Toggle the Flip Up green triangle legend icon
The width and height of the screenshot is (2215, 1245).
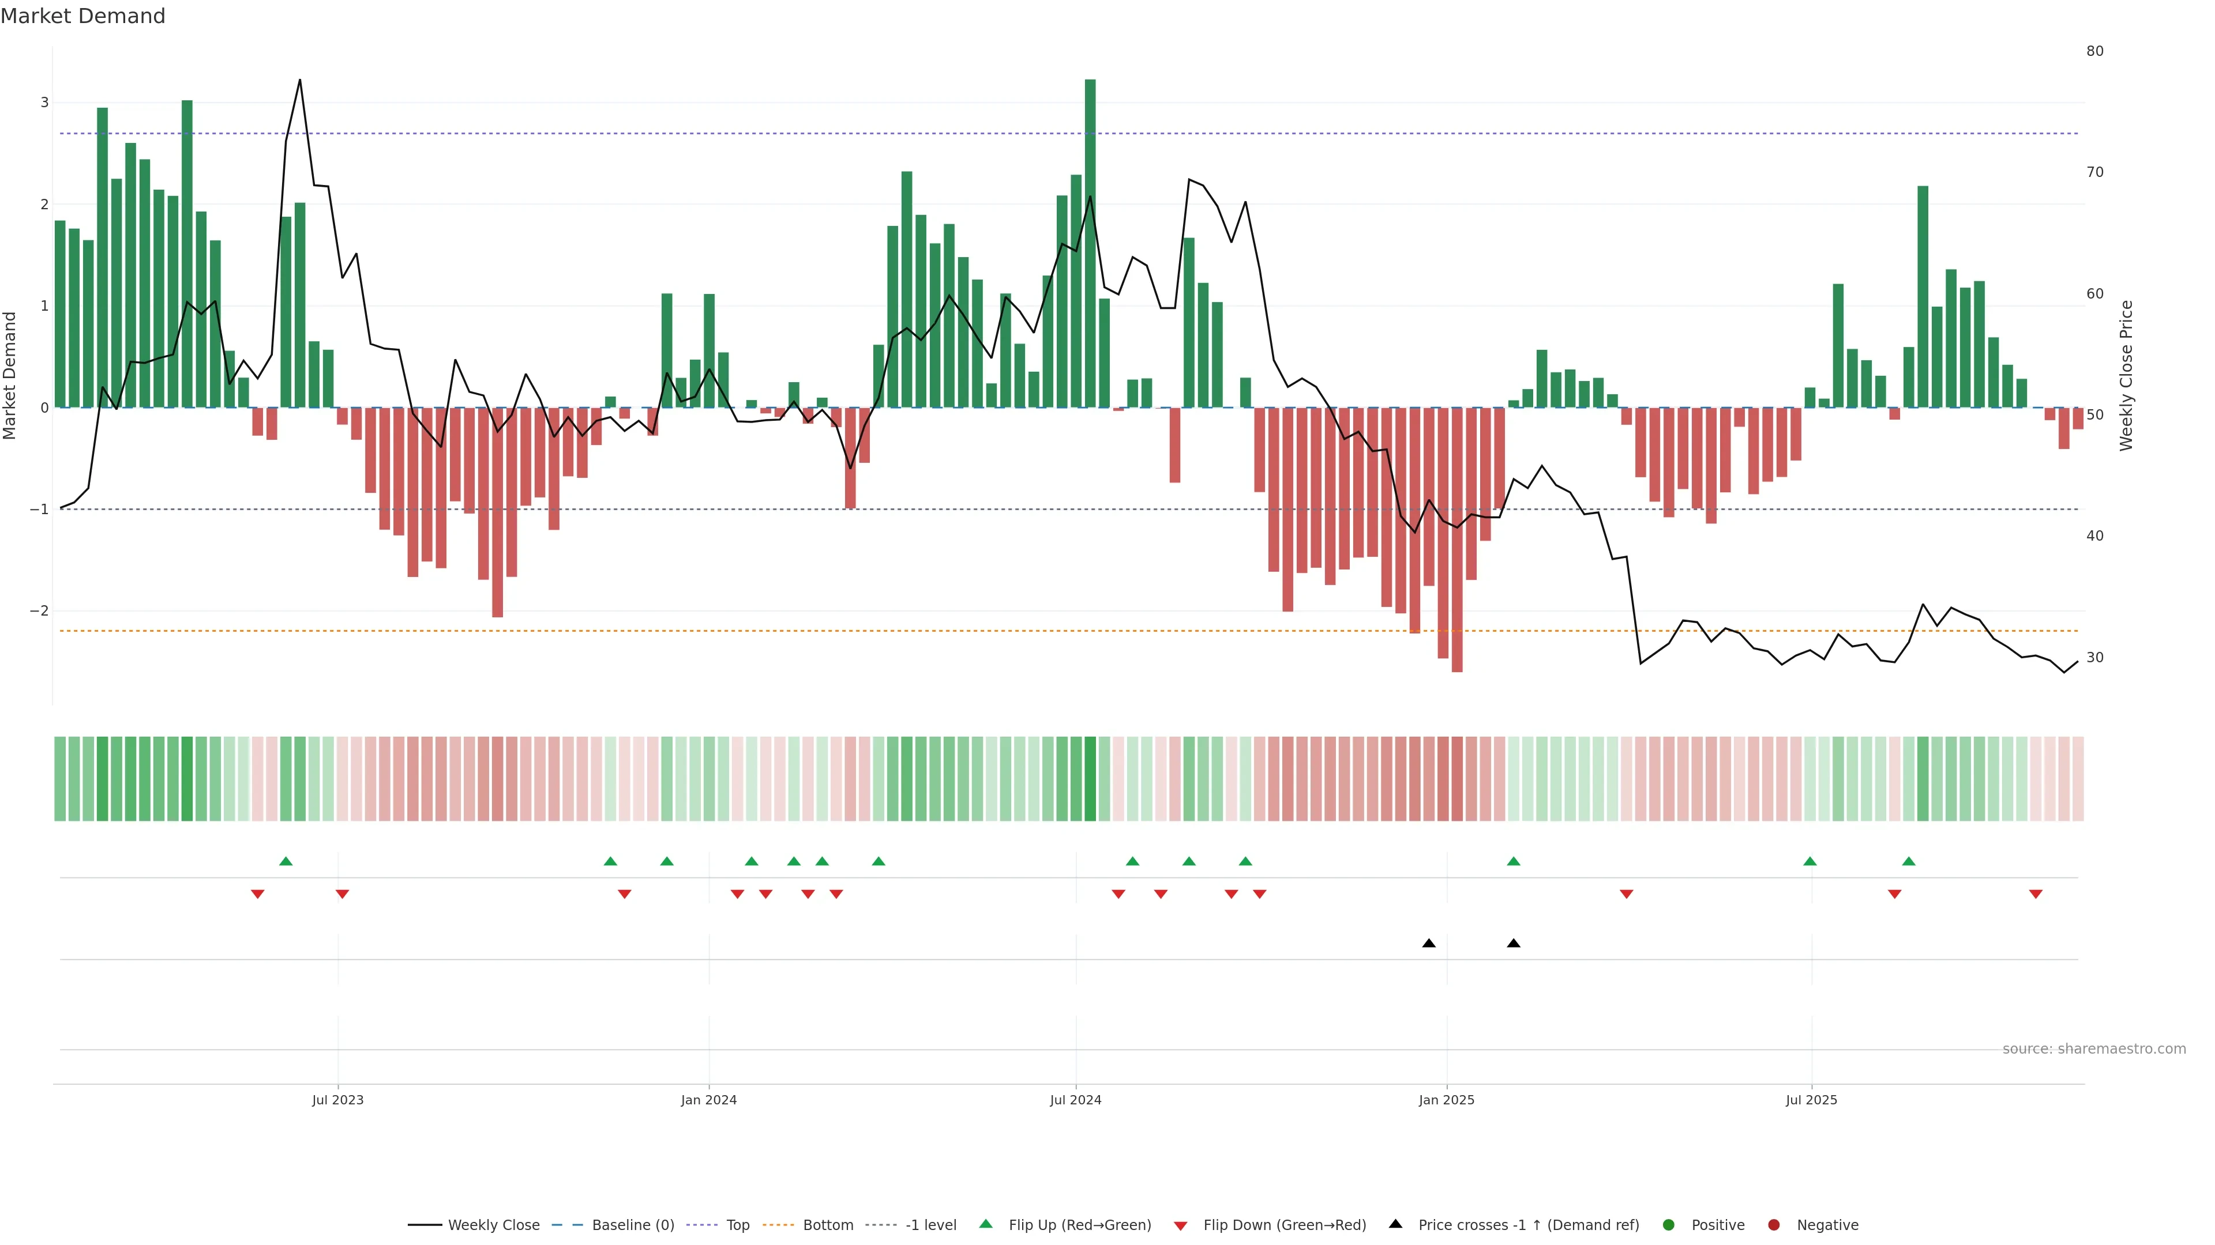pyautogui.click(x=985, y=1224)
